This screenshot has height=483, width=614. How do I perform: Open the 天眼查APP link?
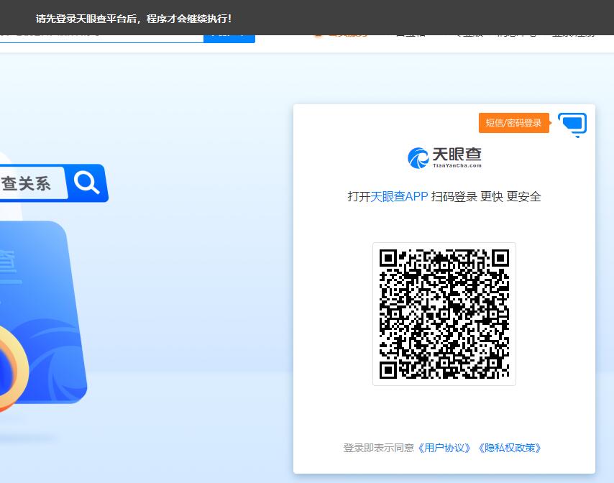pyautogui.click(x=399, y=196)
